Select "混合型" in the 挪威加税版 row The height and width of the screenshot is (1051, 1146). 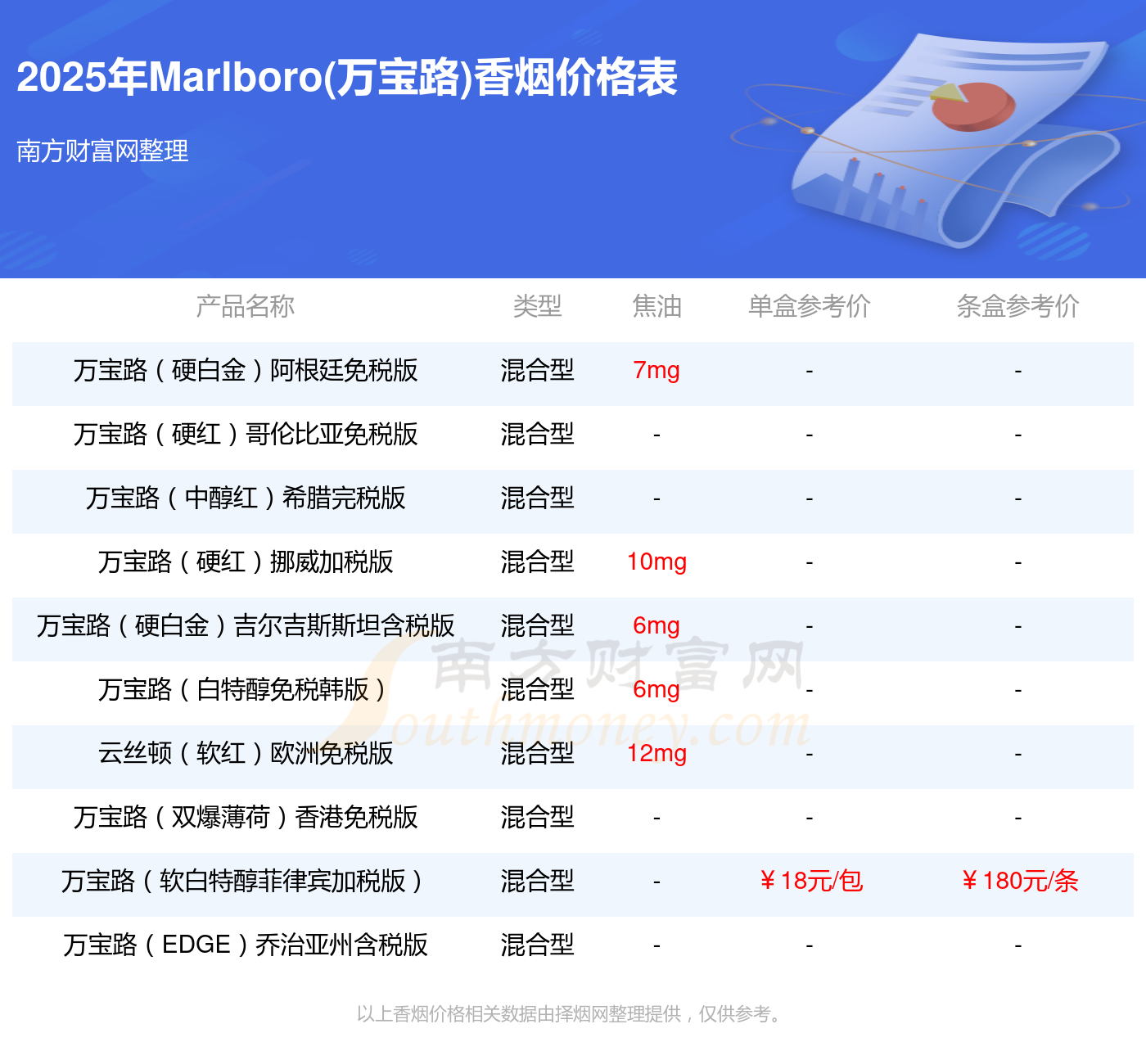[x=537, y=562]
